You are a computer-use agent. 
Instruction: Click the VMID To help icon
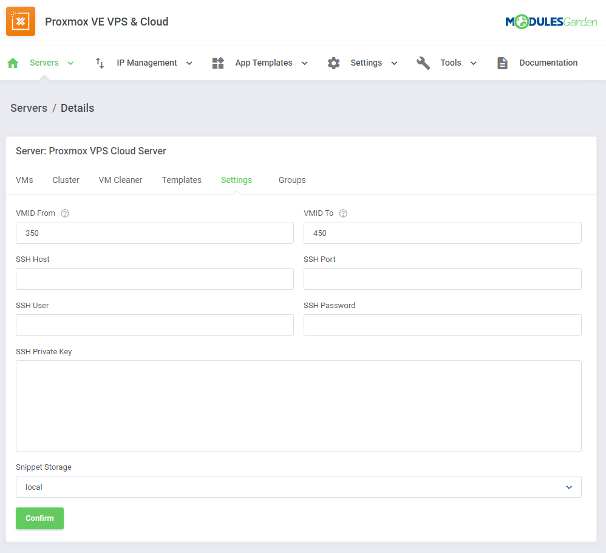tap(343, 213)
